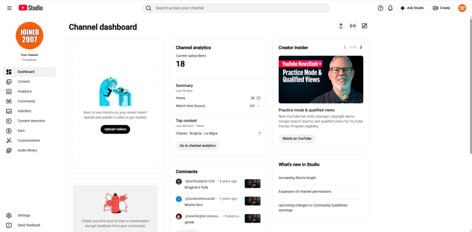This screenshot has height=232, width=472.
Task: Open the account avatar menu
Action: [x=462, y=8]
